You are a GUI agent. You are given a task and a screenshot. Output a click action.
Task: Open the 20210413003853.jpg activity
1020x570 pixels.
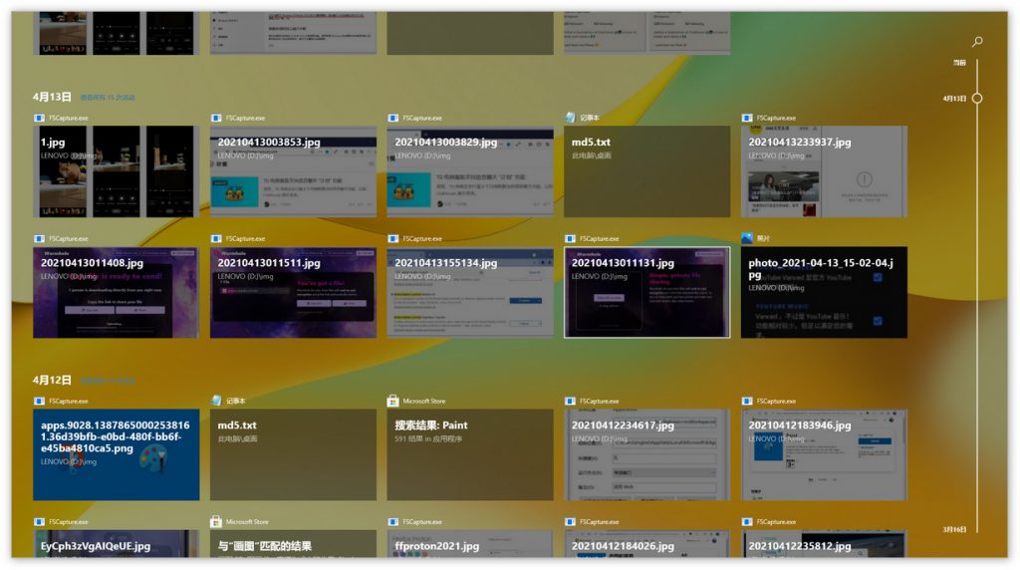point(293,171)
